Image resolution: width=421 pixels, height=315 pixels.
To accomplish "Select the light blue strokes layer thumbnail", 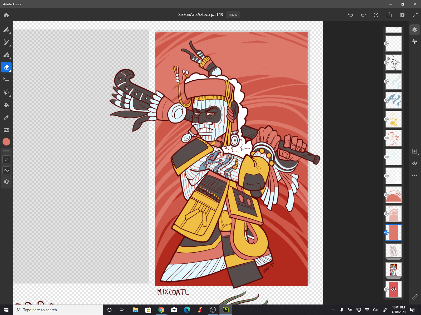I will point(394,81).
